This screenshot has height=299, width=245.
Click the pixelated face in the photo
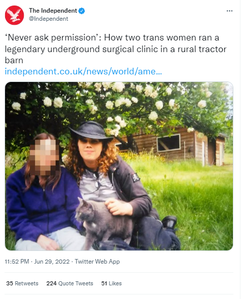pos(44,157)
